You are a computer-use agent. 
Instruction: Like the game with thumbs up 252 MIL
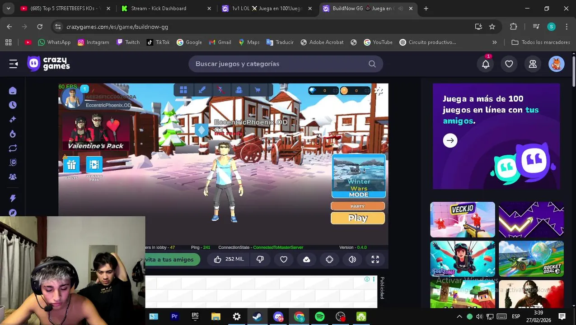coord(229,260)
